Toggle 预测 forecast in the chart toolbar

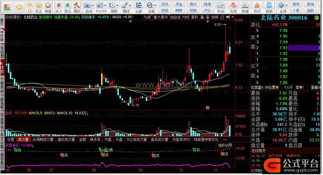tap(215, 17)
